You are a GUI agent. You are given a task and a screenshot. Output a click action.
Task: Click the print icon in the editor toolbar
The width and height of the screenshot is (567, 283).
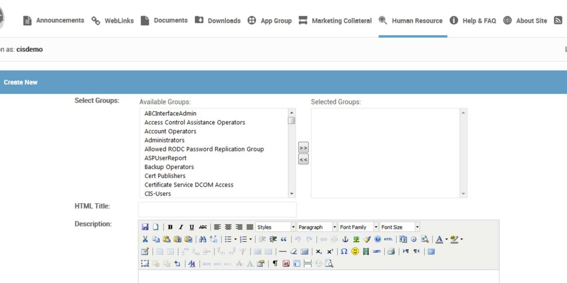(x=390, y=251)
